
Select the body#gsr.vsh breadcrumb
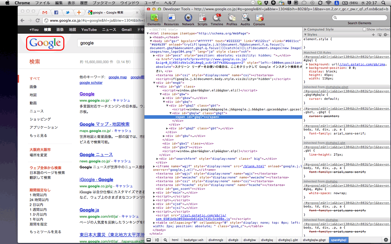click(193, 240)
